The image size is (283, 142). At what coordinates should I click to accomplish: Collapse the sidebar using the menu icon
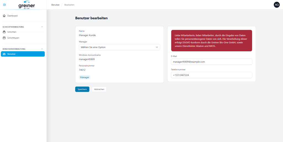[x=4, y=5]
